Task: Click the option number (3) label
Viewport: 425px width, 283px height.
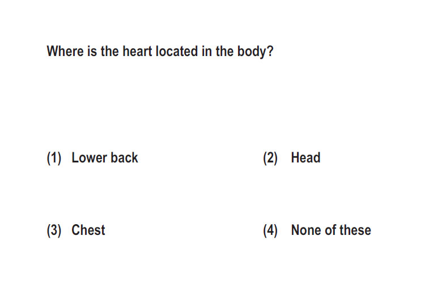Action: [54, 230]
